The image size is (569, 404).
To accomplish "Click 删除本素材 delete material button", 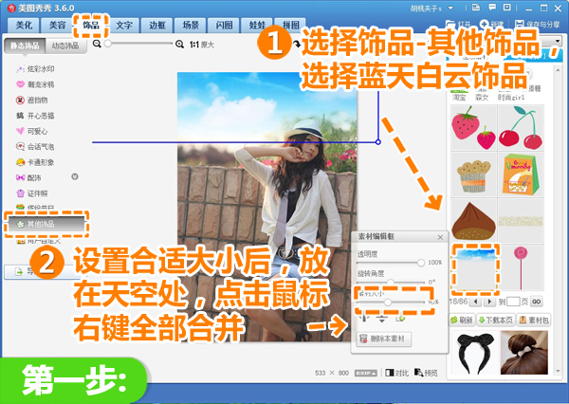I will click(384, 339).
